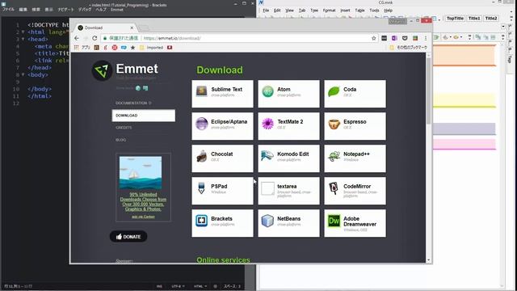Open the DOCUMENTATION link in sidebar

[133, 103]
